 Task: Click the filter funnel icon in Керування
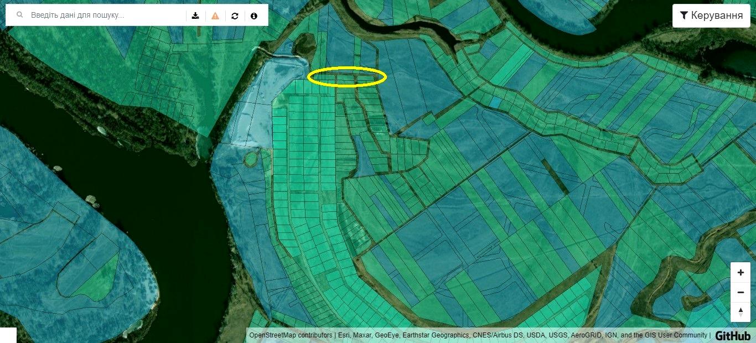click(684, 15)
